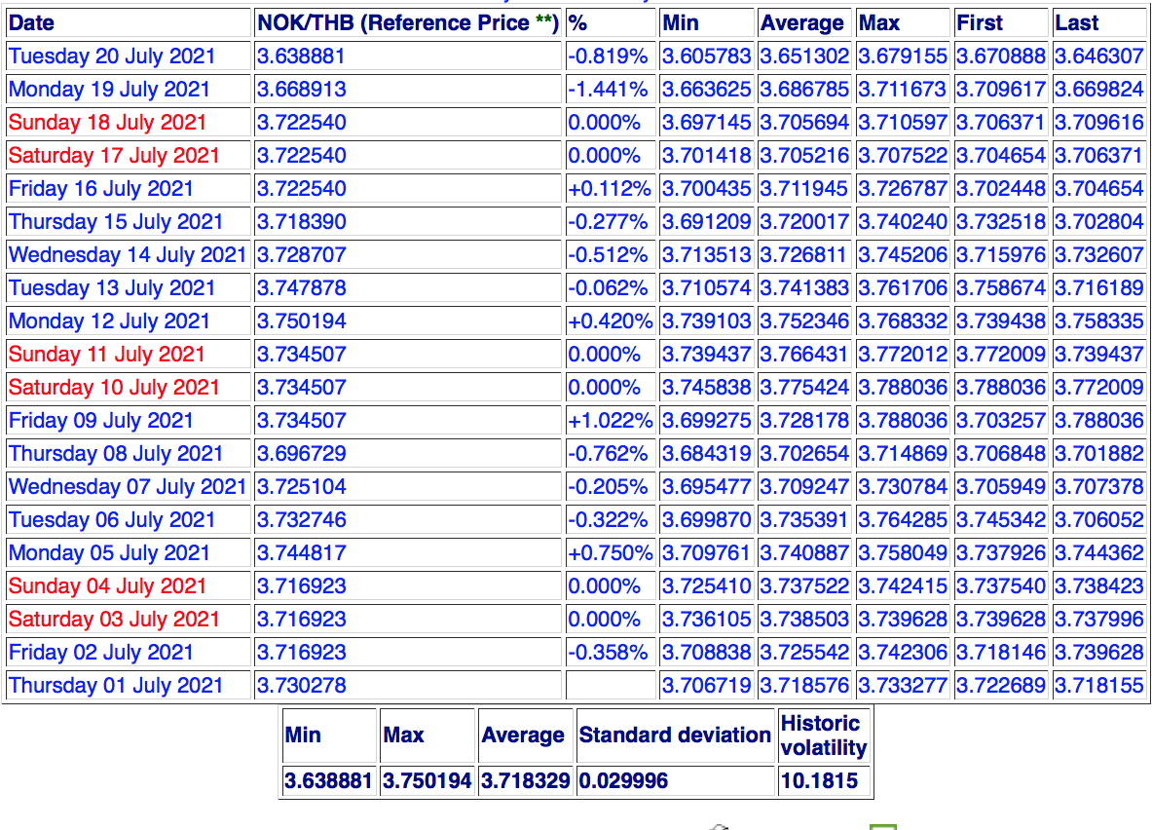The height and width of the screenshot is (830, 1152).
Task: Open the Tuesday 20 July 2021 link
Action: (111, 57)
